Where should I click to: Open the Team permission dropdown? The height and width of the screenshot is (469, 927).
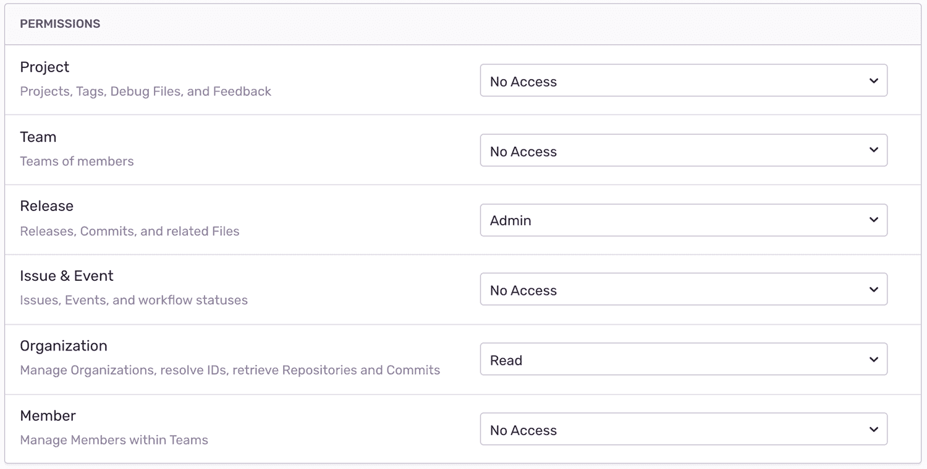[683, 151]
